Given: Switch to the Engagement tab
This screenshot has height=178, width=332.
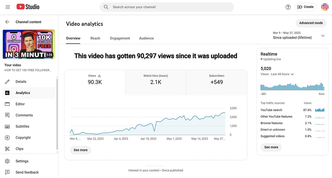Looking at the screenshot, I should [120, 38].
